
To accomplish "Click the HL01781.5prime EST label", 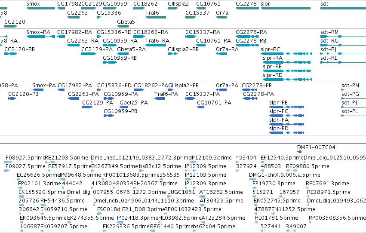I will point(277,218).
